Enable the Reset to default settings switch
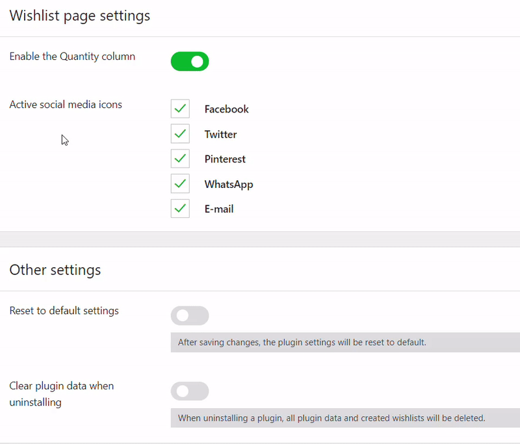 tap(190, 315)
